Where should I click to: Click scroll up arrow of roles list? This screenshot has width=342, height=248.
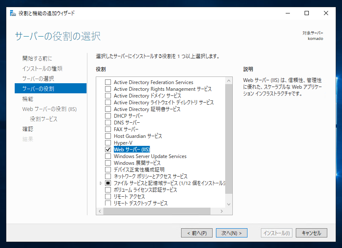click(229, 81)
